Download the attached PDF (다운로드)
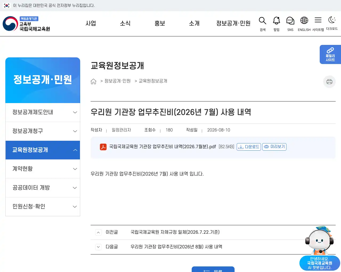This screenshot has height=272, width=341. coord(249,147)
